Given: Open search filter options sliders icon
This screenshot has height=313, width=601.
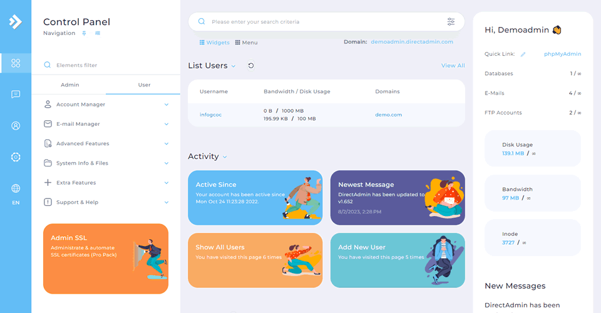Looking at the screenshot, I should coord(451,22).
